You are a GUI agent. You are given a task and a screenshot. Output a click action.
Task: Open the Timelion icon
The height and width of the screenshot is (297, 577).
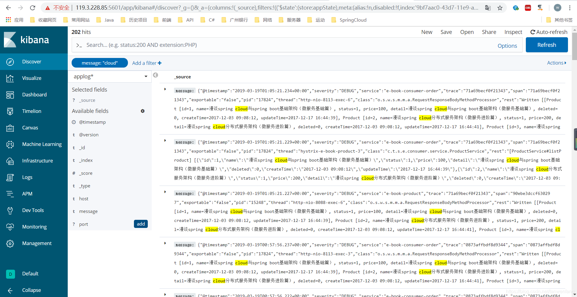pos(10,111)
